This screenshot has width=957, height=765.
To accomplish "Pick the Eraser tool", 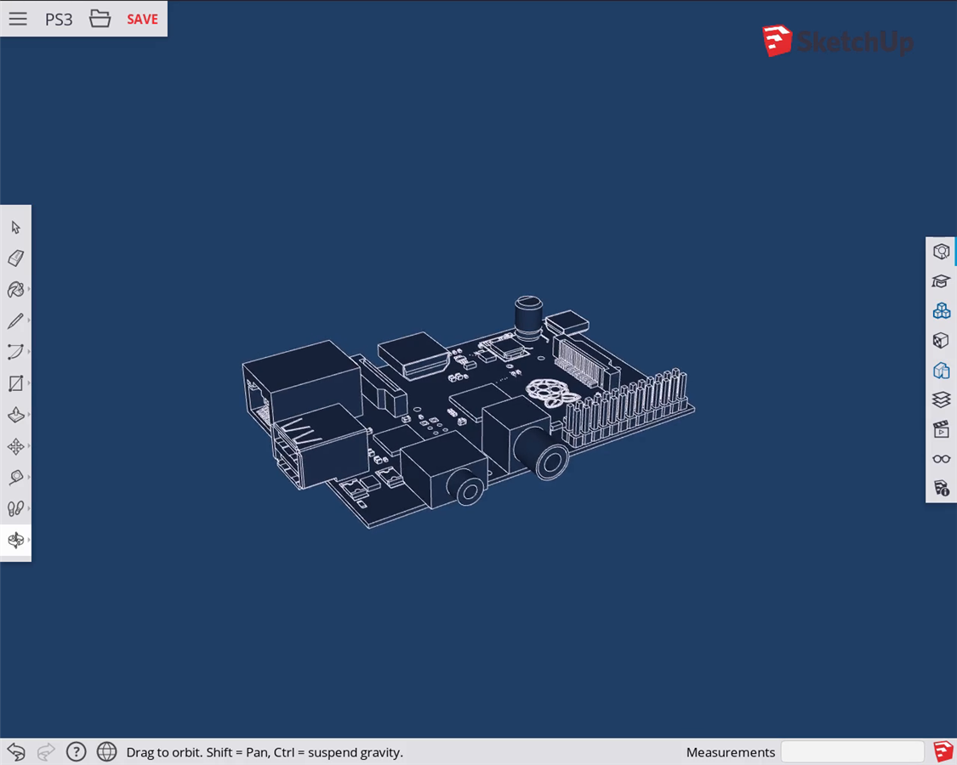I will click(x=16, y=258).
